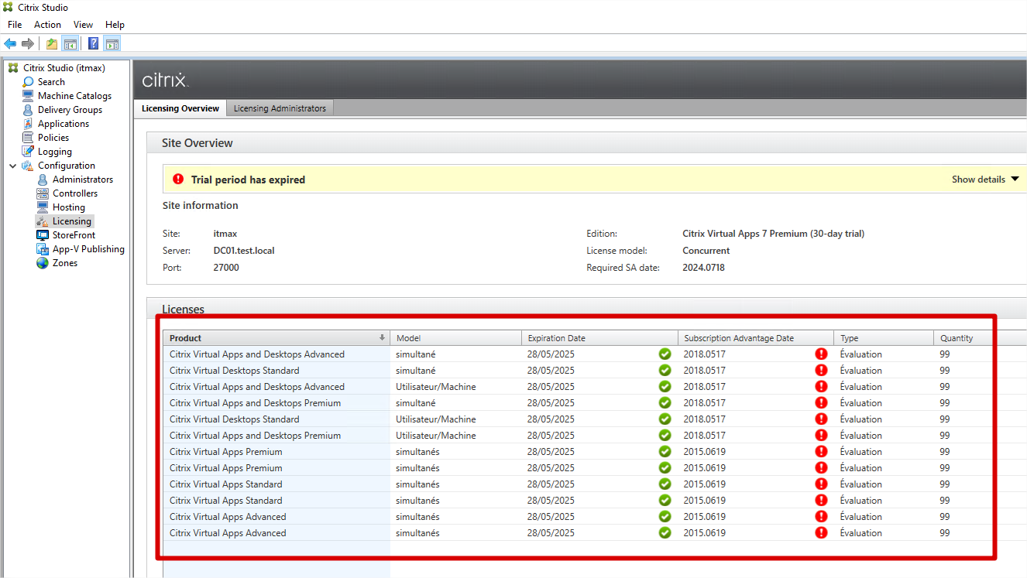The width and height of the screenshot is (1027, 578).
Task: Open the Action menu
Action: (47, 25)
